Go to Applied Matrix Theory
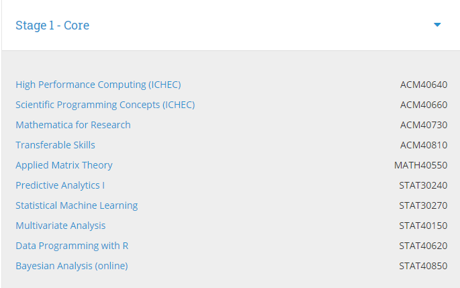460x288 pixels. (x=64, y=165)
